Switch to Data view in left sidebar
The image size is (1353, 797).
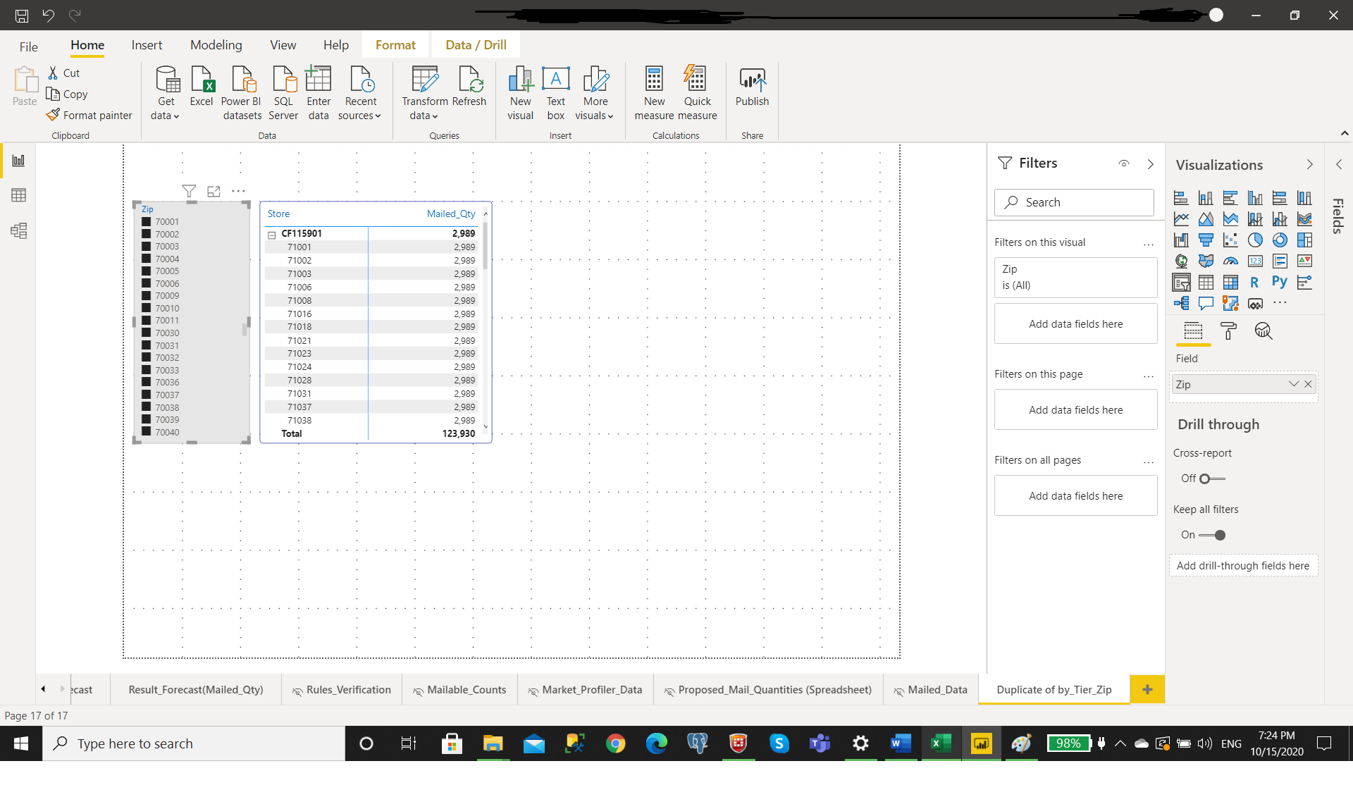click(19, 195)
